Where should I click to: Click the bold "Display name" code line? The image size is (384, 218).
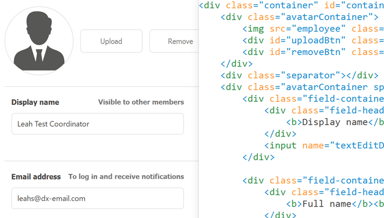coord(335,122)
